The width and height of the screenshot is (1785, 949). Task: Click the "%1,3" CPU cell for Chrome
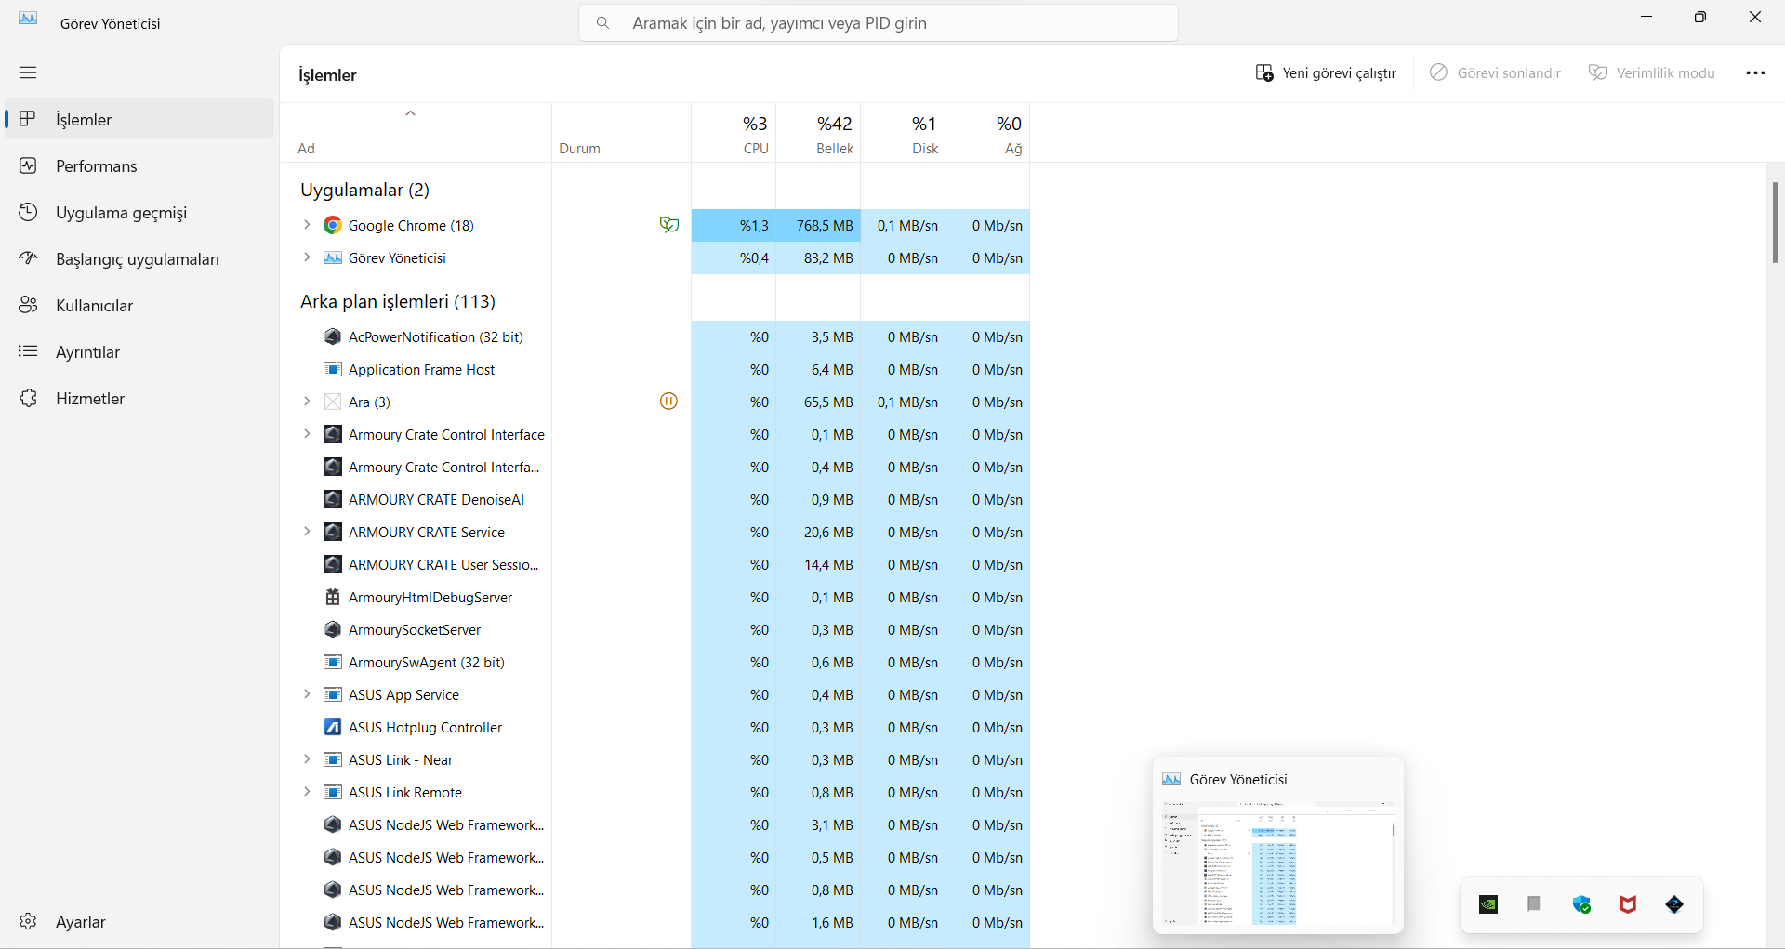point(734,225)
